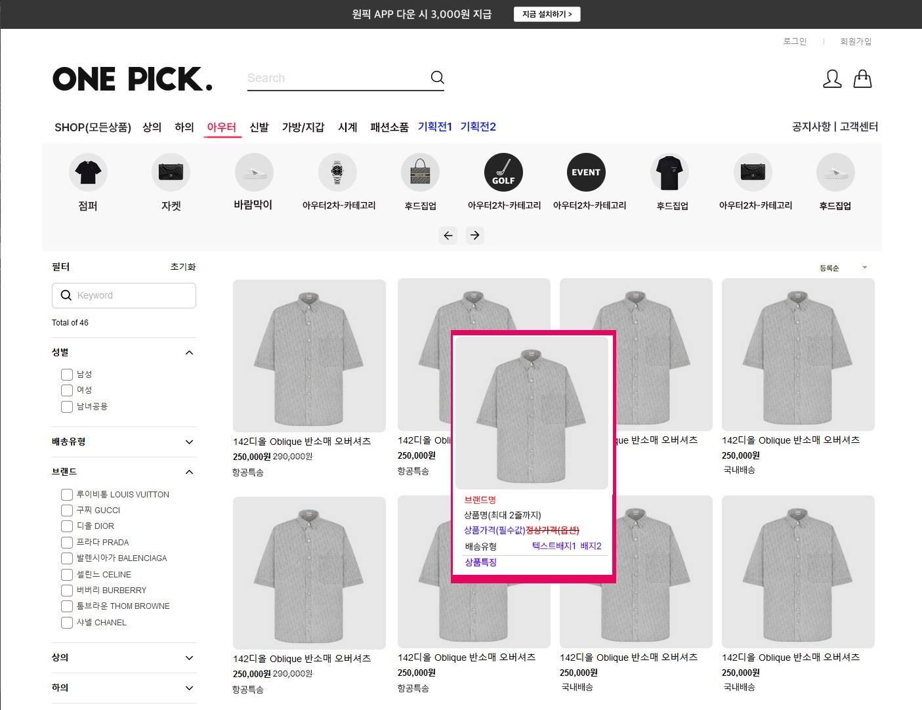Open the shopping bag cart icon

[862, 79]
